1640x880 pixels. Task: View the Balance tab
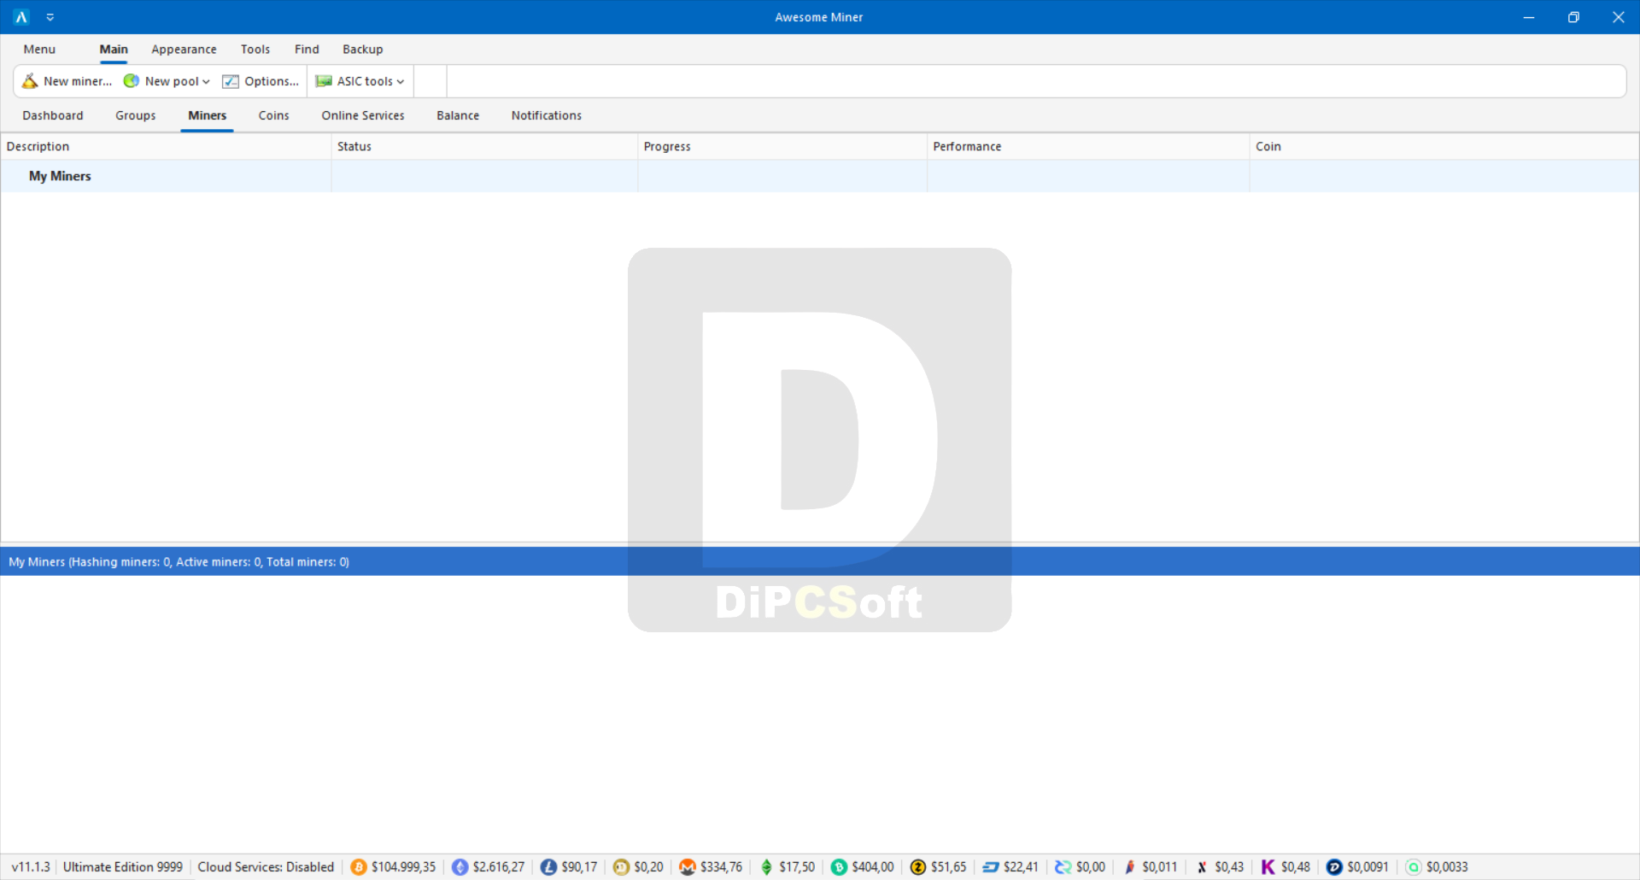pos(458,115)
